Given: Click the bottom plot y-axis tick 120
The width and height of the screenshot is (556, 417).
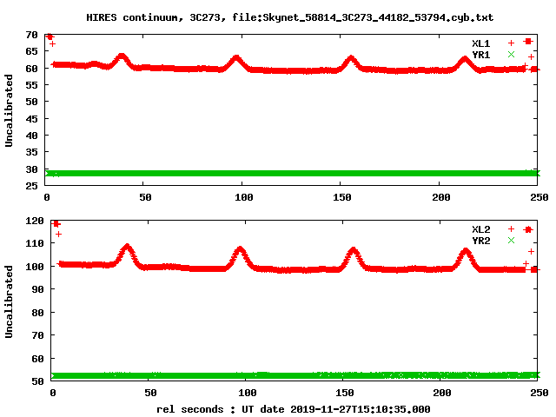Looking at the screenshot, I should (x=35, y=221).
